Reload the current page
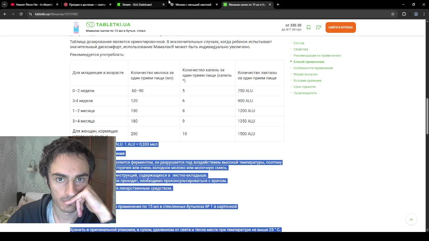This screenshot has width=429, height=241. pyautogui.click(x=21, y=14)
